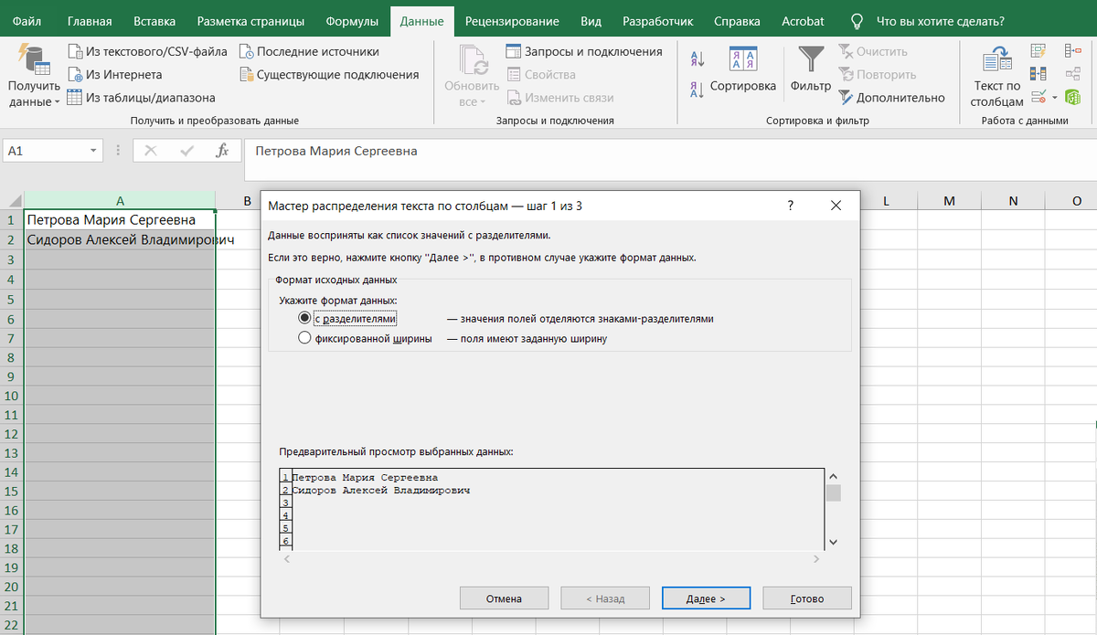Image resolution: width=1097 pixels, height=635 pixels.
Task: Choose Из таблицы/диапазона
Action: tap(142, 97)
